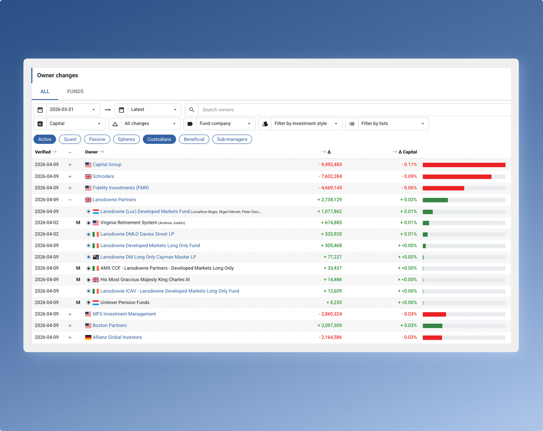543x431 pixels.
Task: Click the sort arrow next to Owner
Action: [102, 152]
